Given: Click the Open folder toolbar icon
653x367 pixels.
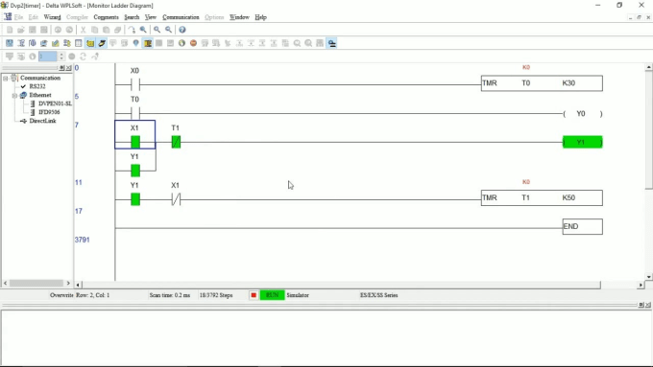Looking at the screenshot, I should click(21, 30).
